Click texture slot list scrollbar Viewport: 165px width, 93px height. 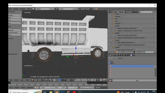click(x=155, y=71)
